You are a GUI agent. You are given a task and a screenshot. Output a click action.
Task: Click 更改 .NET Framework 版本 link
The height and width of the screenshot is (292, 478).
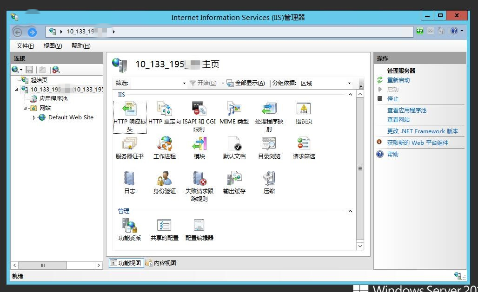coord(423,131)
